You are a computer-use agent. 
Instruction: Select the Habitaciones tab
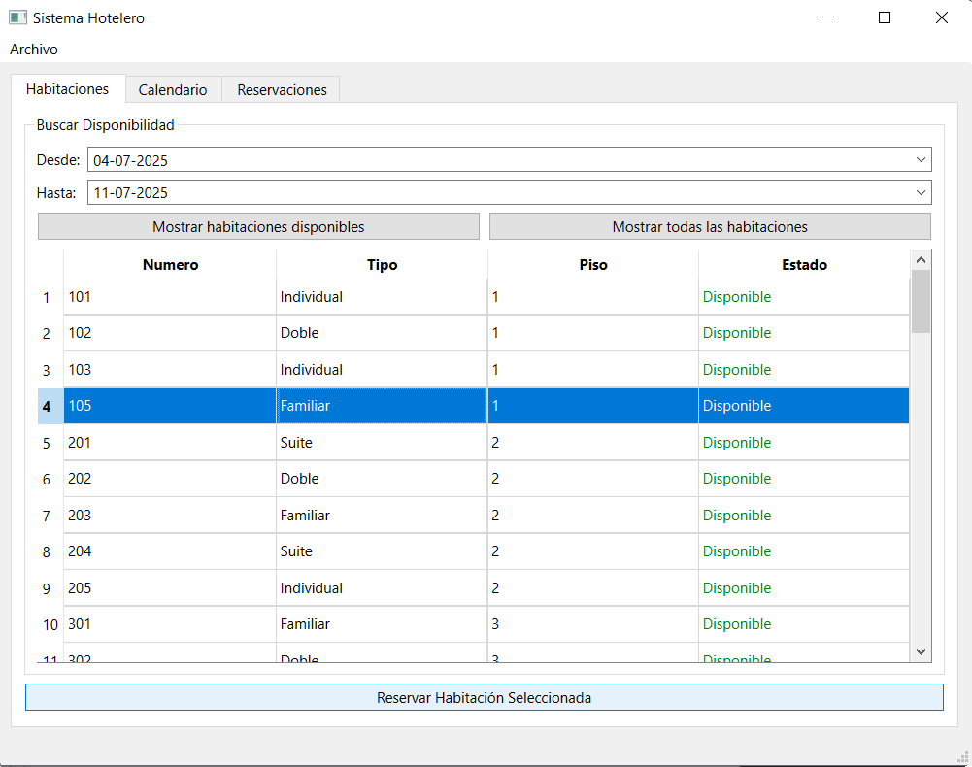click(x=68, y=88)
